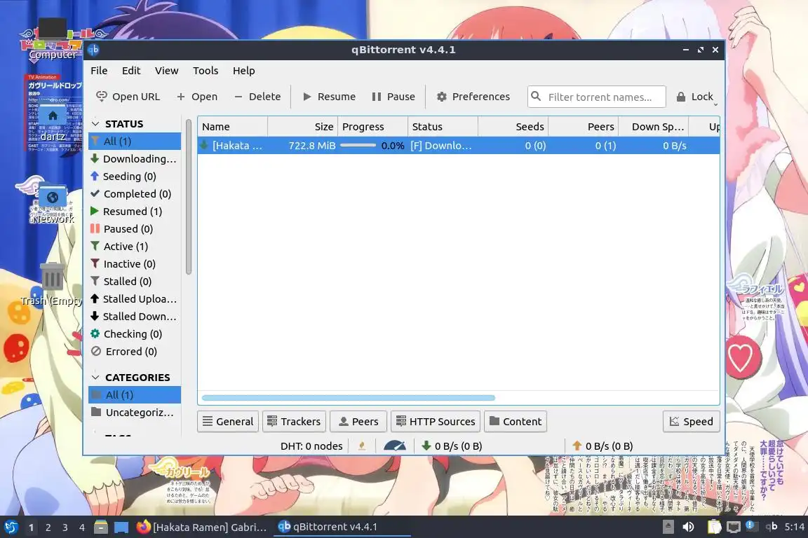
Task: Filter by Checking (0)
Action: (x=135, y=333)
